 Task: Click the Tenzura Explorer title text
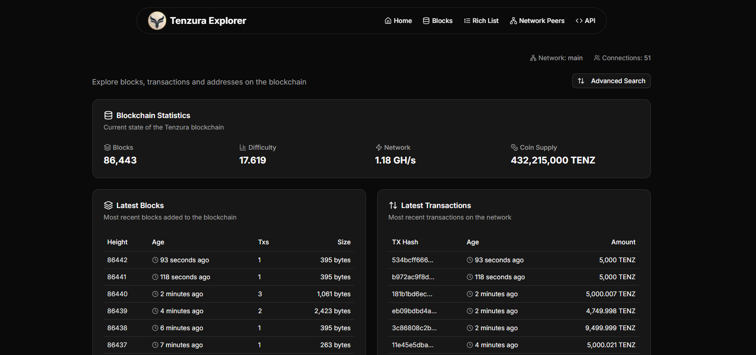tap(208, 21)
